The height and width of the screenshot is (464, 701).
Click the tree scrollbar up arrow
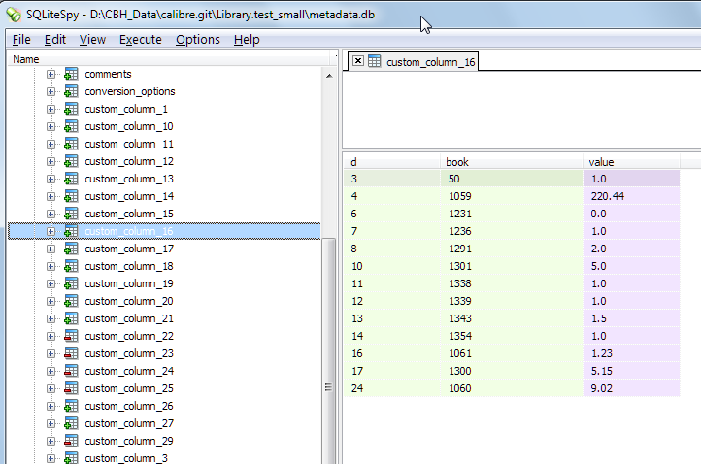[329, 76]
